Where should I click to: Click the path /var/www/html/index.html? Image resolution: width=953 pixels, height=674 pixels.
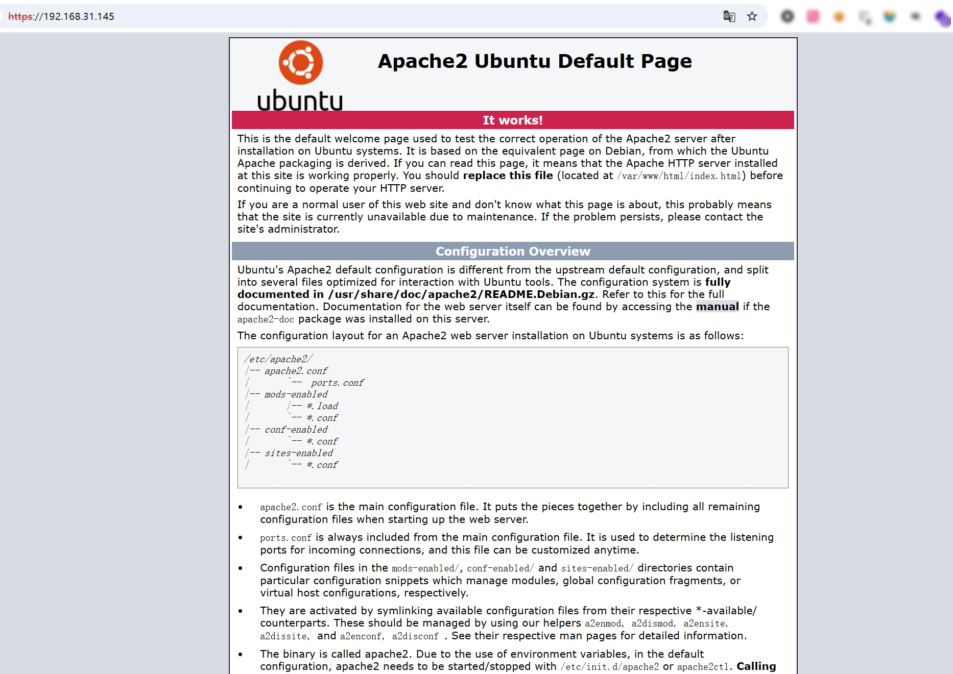pos(679,176)
